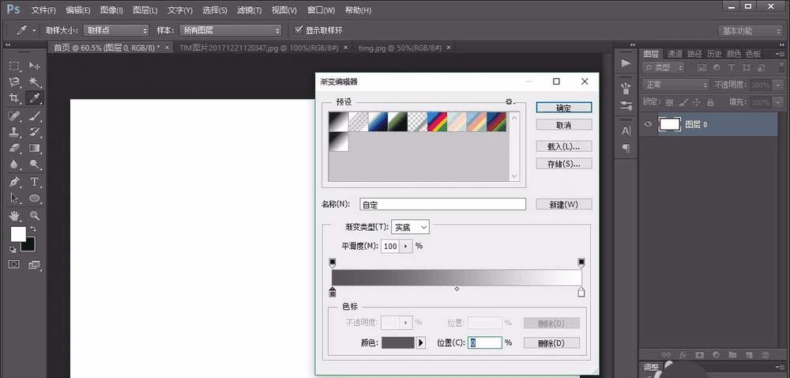
Task: Toggle adjustment layer filter
Action: [x=717, y=67]
